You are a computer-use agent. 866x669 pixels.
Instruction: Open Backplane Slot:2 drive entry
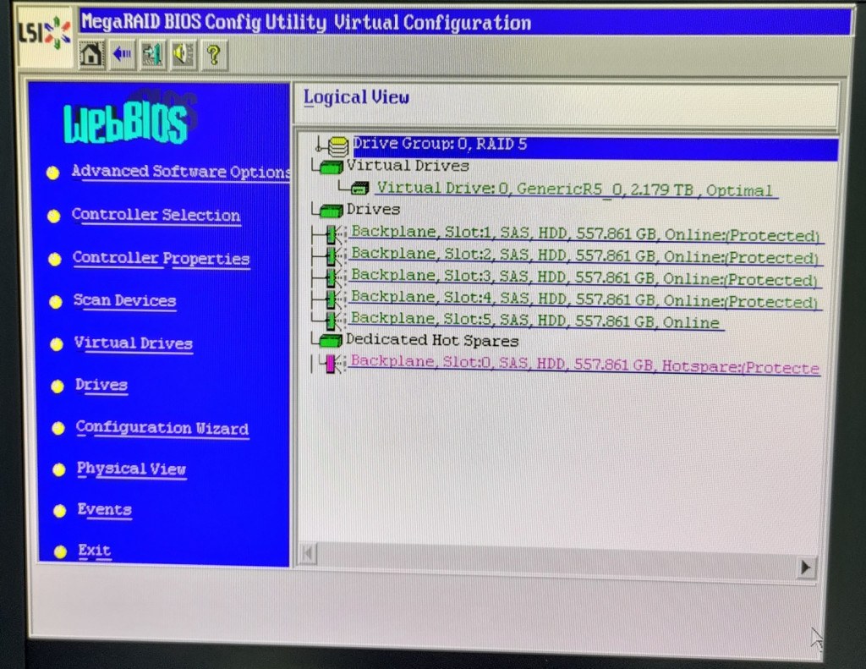point(584,255)
